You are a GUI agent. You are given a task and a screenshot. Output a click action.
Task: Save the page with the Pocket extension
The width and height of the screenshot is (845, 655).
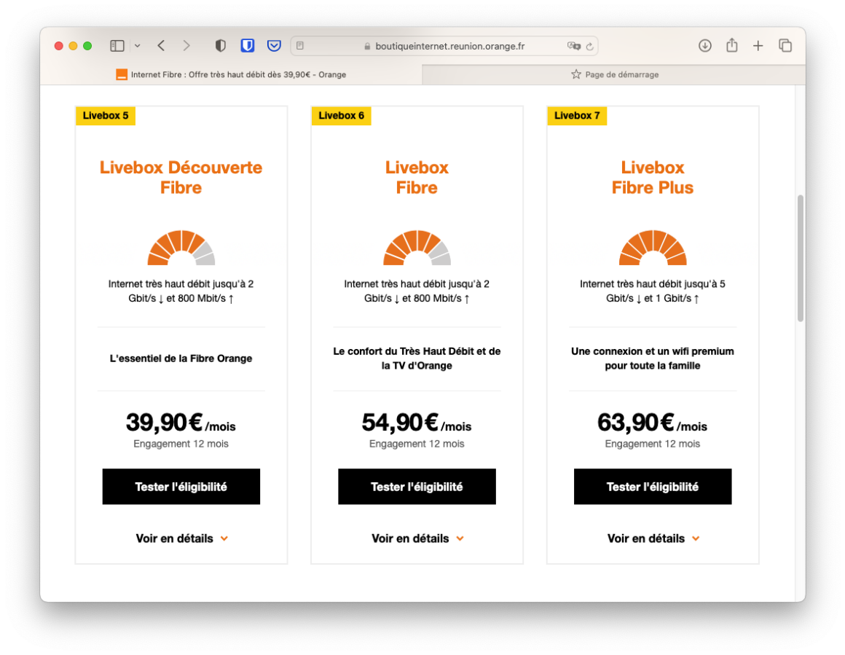pos(273,45)
